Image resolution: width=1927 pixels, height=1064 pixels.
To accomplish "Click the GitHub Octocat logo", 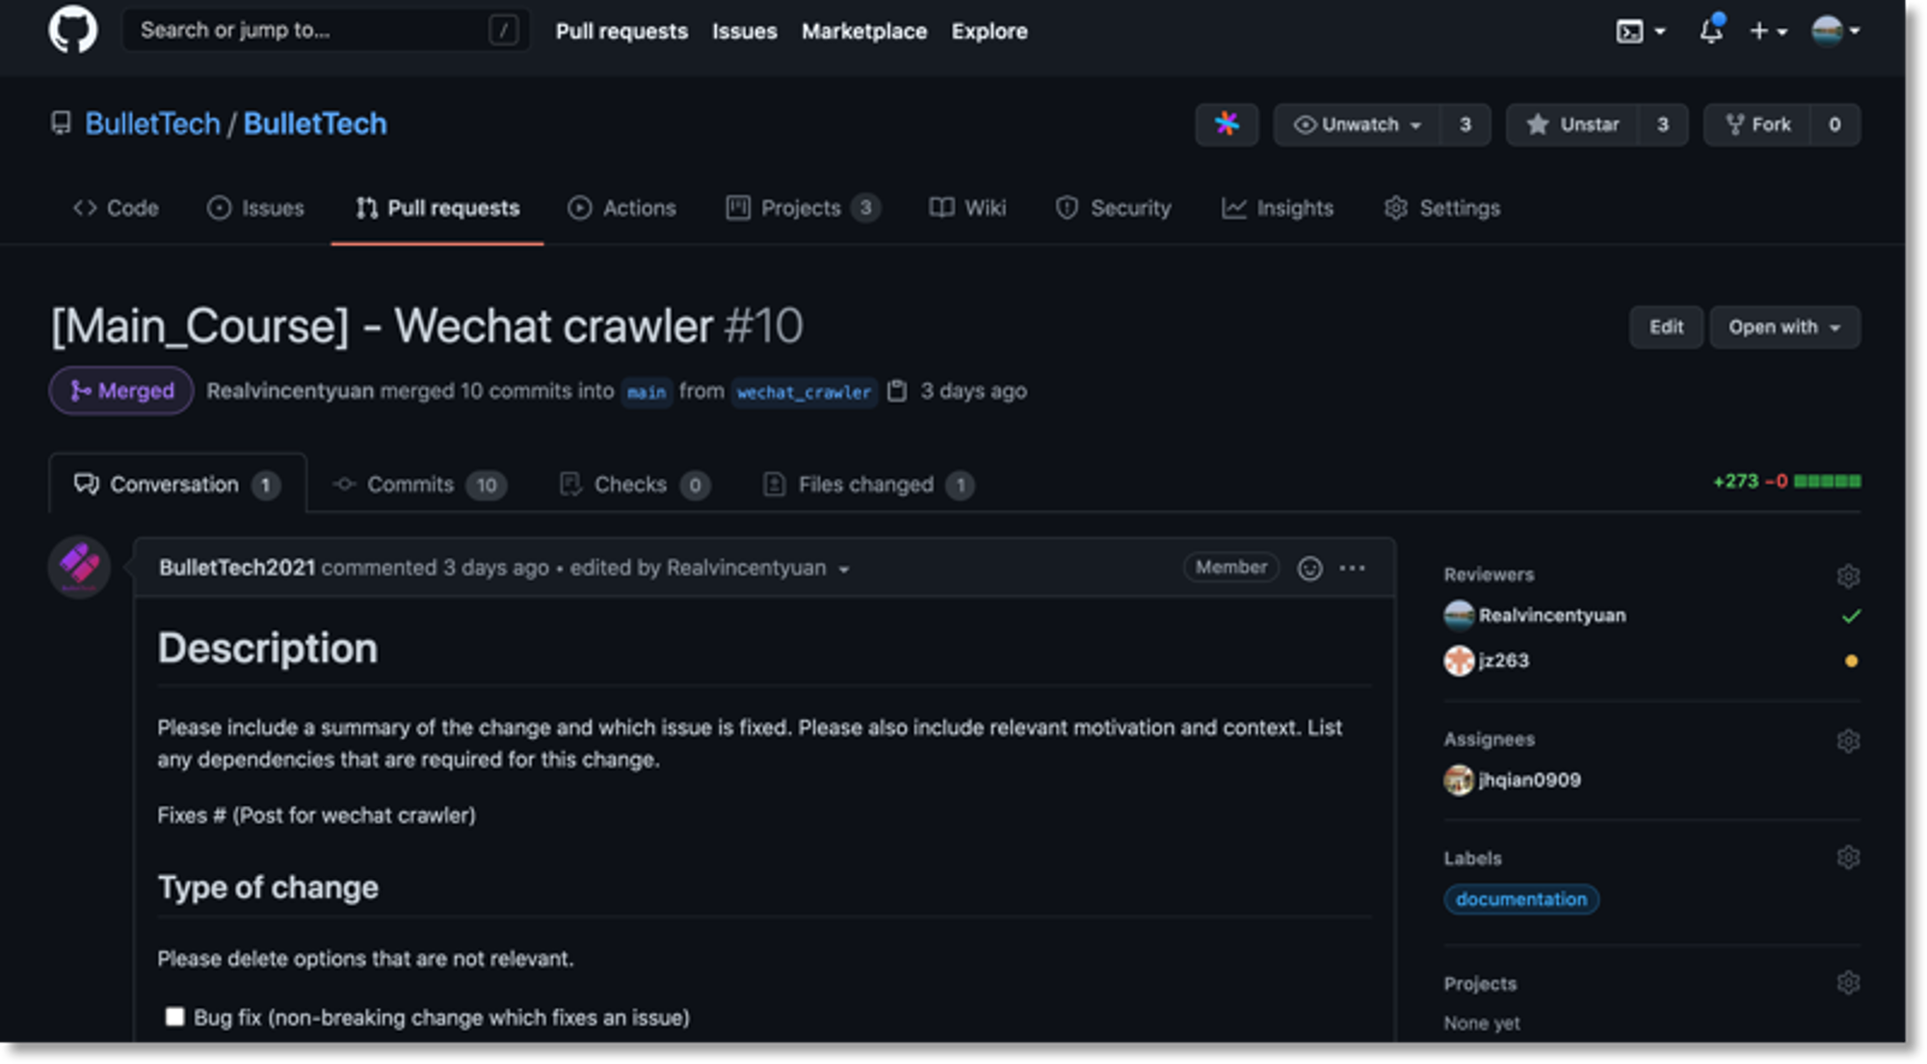I will coord(73,30).
